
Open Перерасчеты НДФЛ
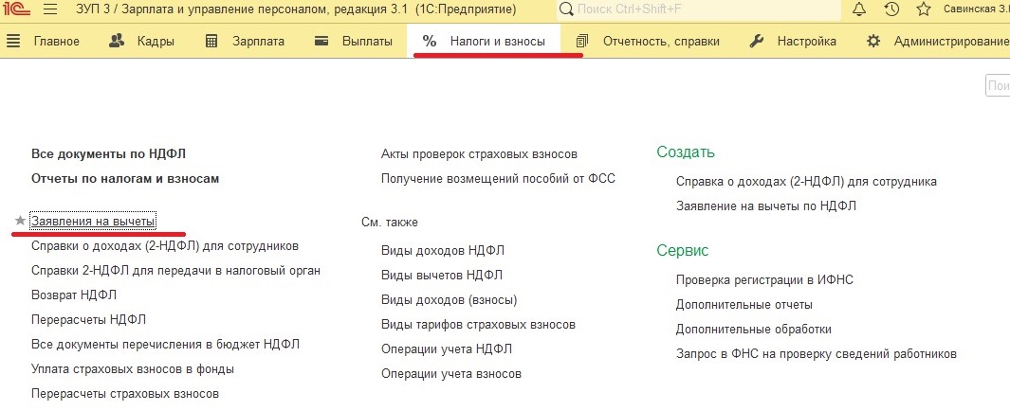click(x=88, y=320)
